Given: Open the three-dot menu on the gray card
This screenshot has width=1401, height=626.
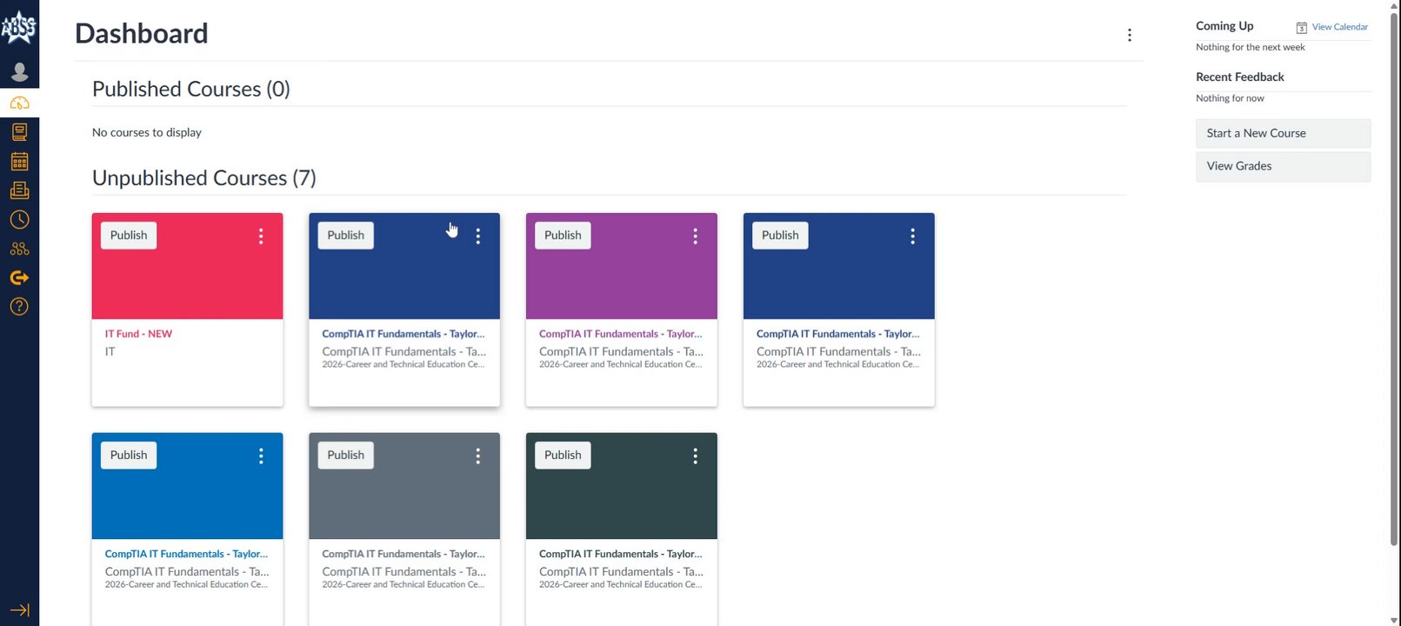Looking at the screenshot, I should point(477,456).
